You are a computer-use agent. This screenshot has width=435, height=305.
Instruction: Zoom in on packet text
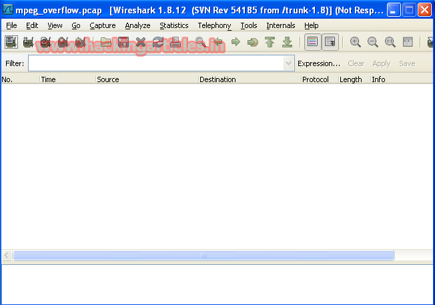[x=355, y=42]
